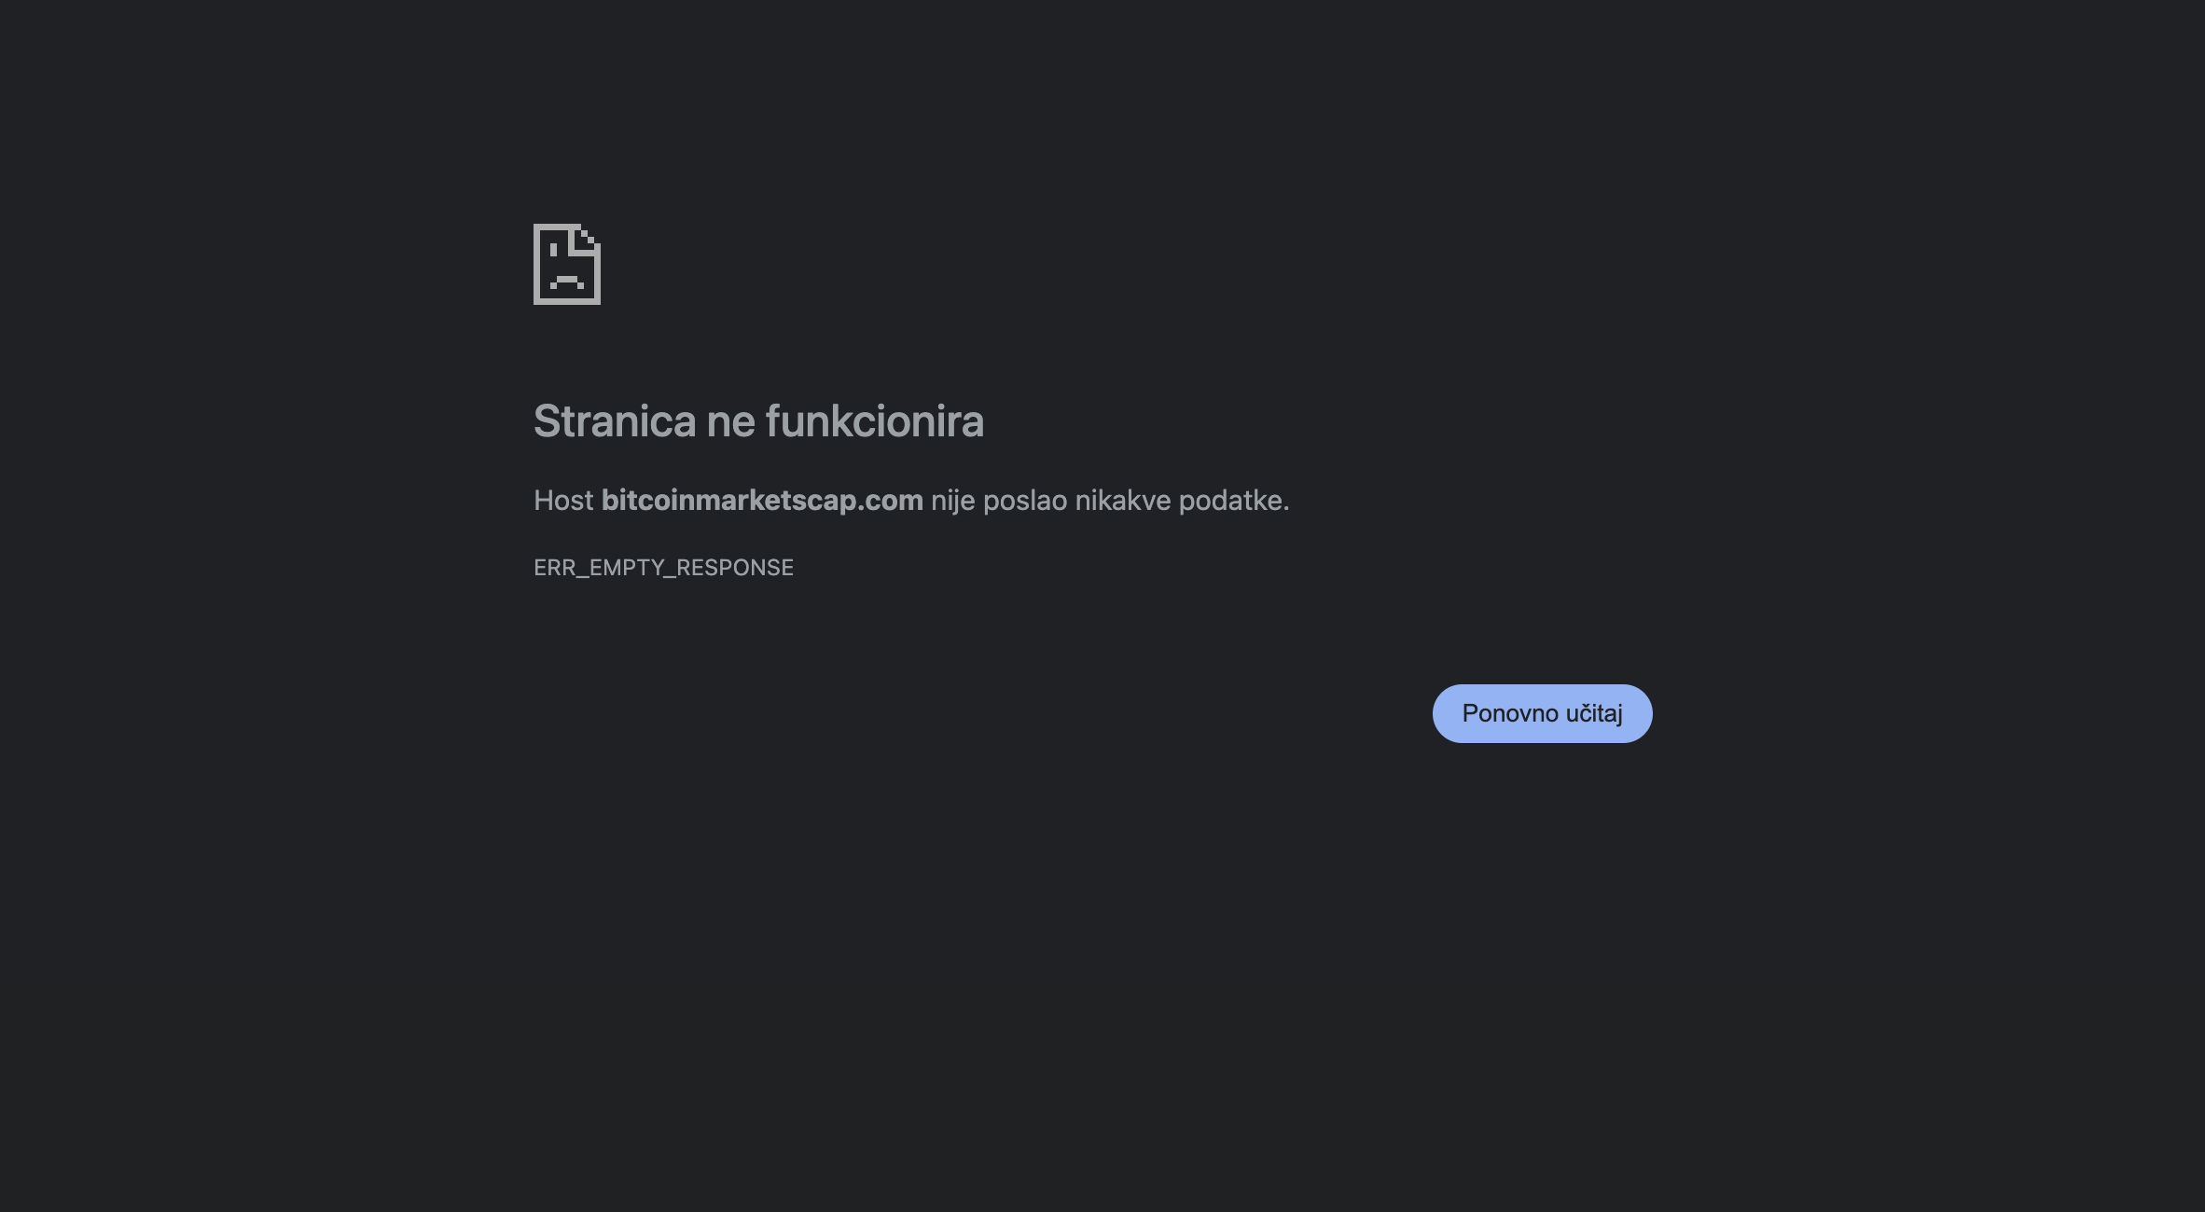Click the text nije poslao nikakve podatke
The height and width of the screenshot is (1212, 2205).
1110,501
